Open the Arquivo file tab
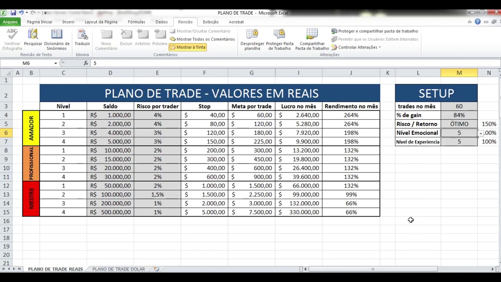Viewport: 501px width, 282px height. click(x=10, y=22)
